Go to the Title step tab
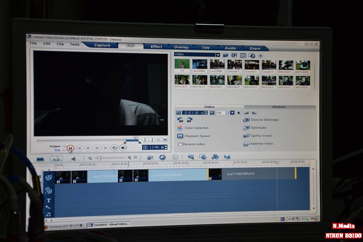363x242 pixels. (x=206, y=47)
